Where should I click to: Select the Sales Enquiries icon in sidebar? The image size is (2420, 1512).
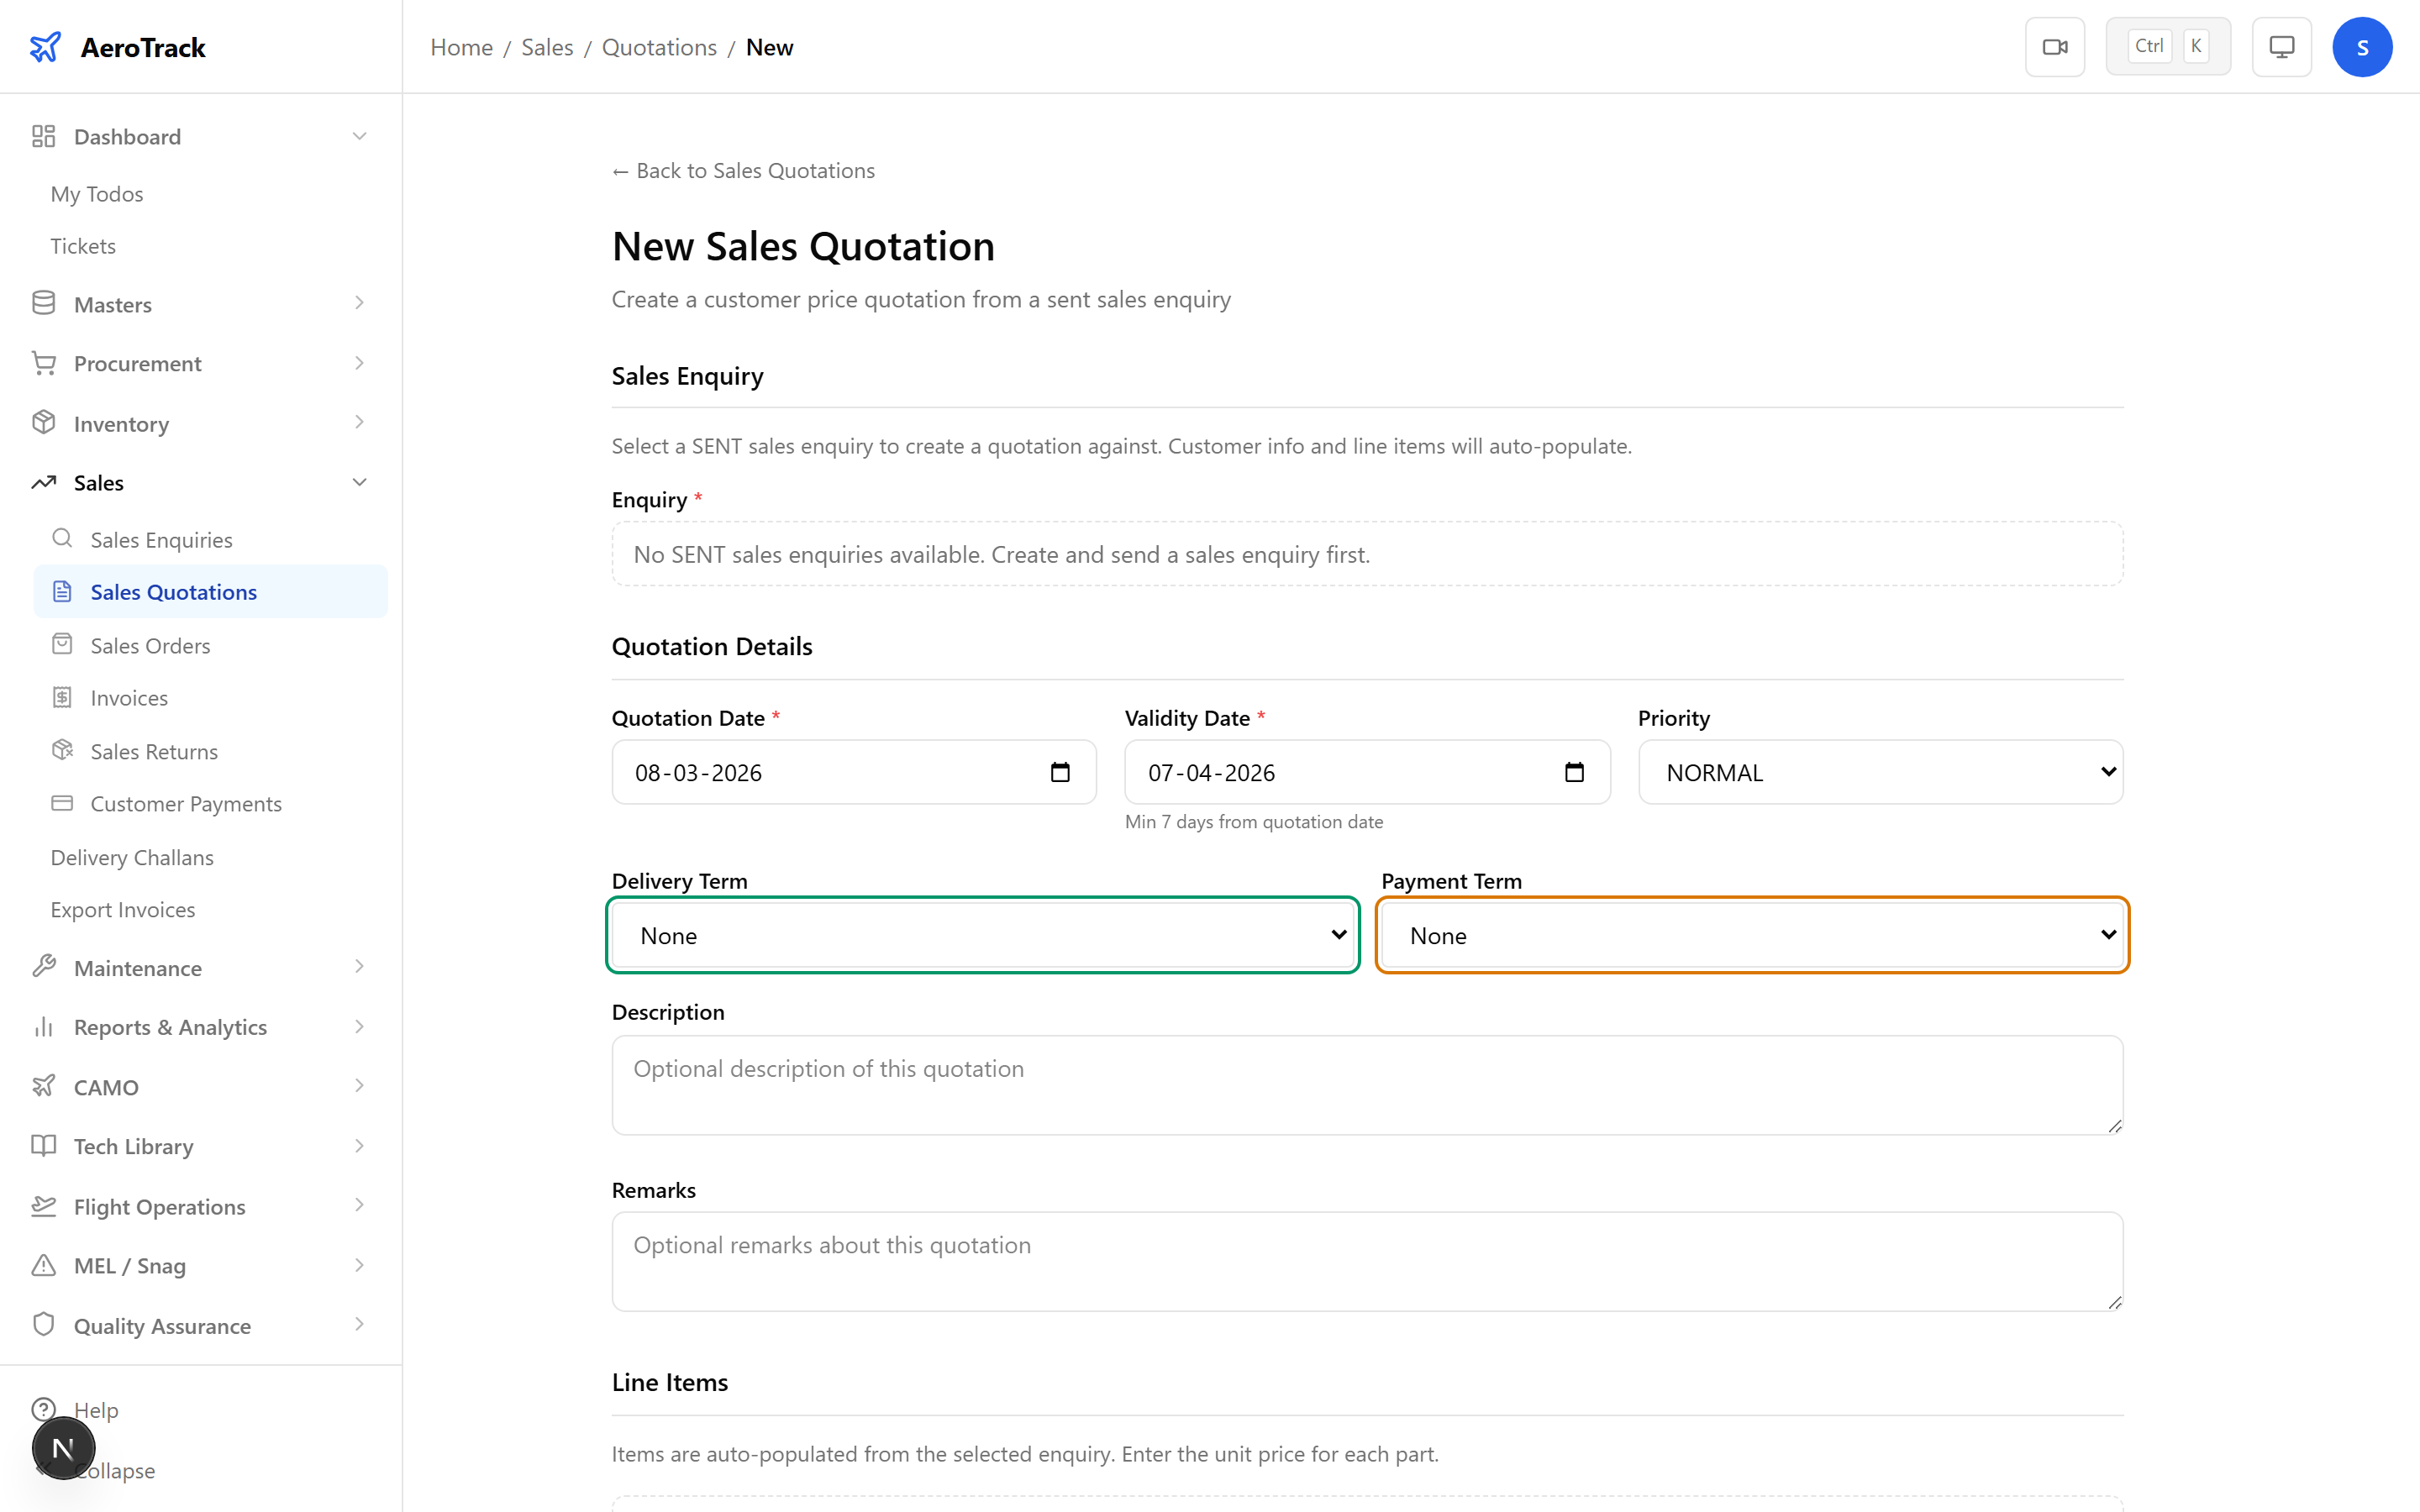[62, 538]
